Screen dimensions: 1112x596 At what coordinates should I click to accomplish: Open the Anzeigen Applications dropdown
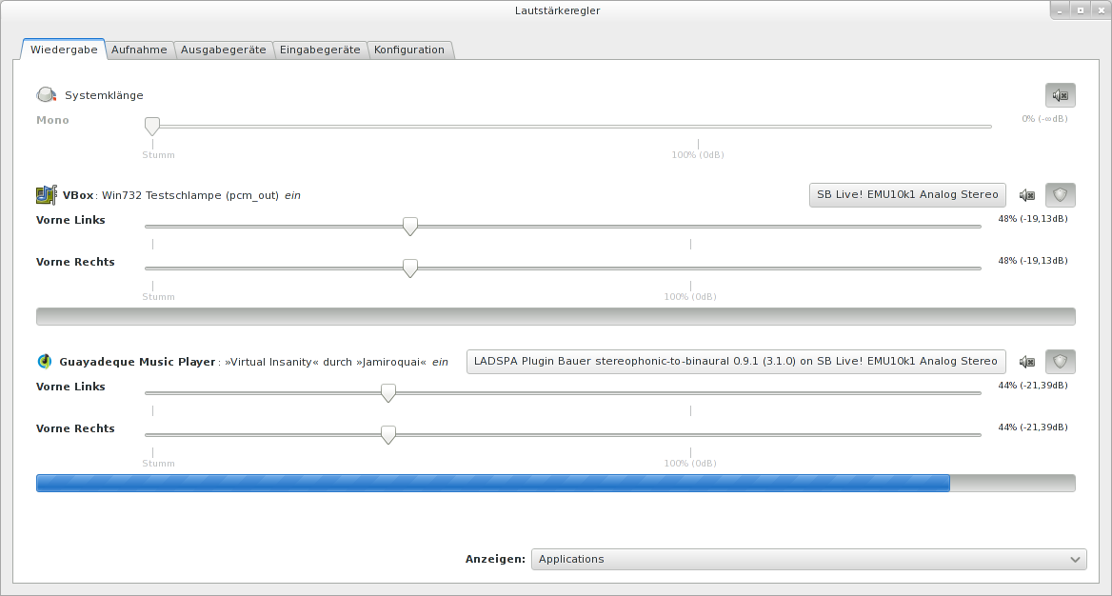tap(807, 559)
